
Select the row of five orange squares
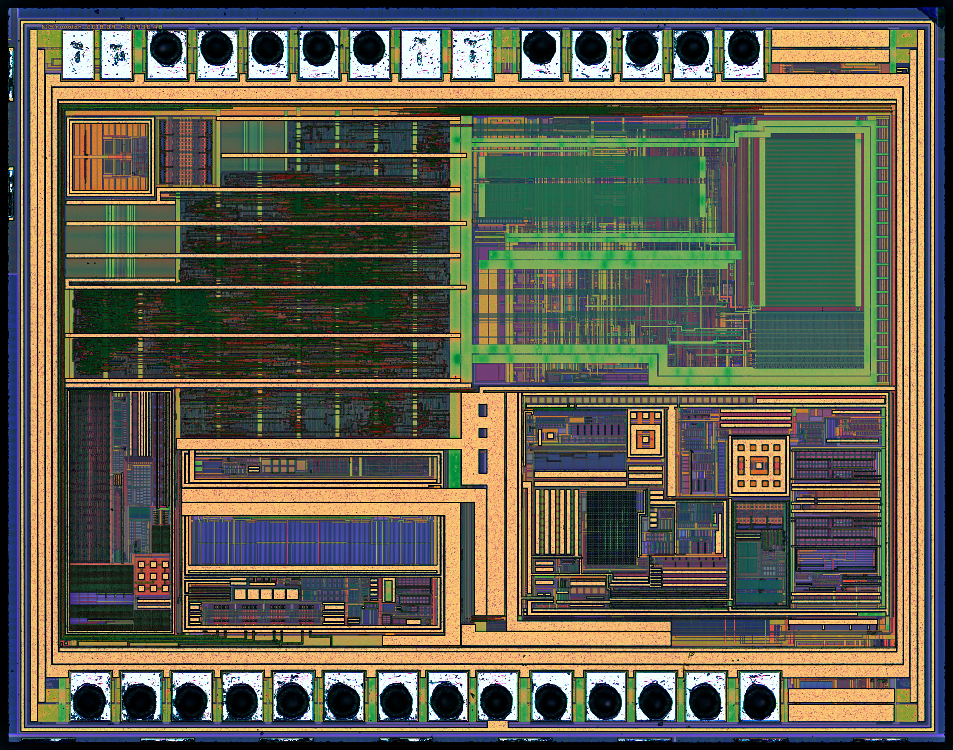coord(266,594)
